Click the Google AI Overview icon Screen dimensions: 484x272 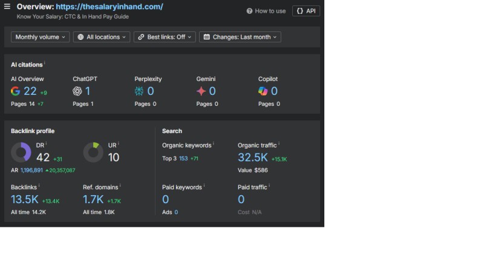16,91
